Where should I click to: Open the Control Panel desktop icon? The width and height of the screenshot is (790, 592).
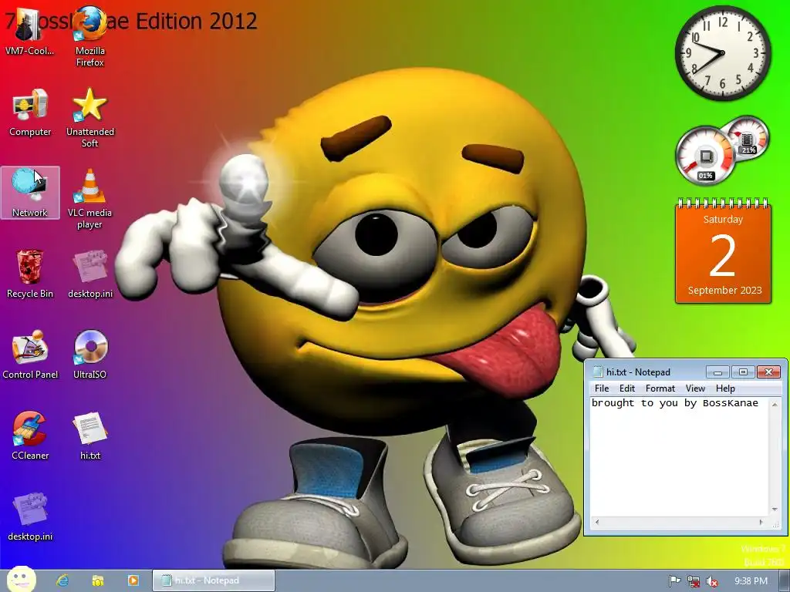point(30,355)
